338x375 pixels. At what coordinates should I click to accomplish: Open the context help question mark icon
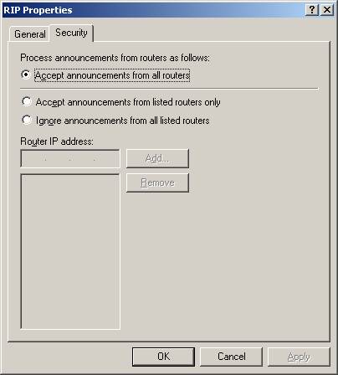click(x=312, y=10)
